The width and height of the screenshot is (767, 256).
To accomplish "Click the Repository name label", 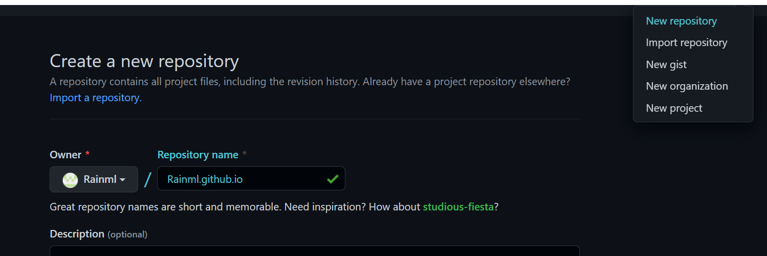I will 198,155.
